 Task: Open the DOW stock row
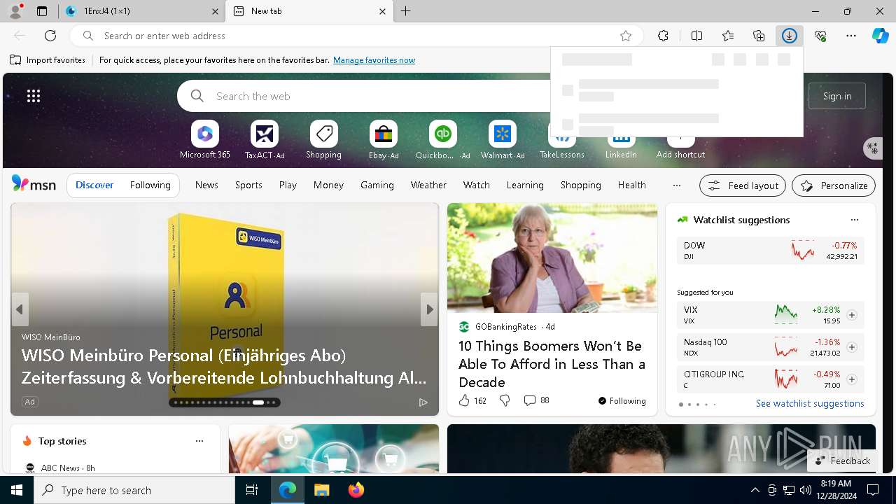pos(770,251)
